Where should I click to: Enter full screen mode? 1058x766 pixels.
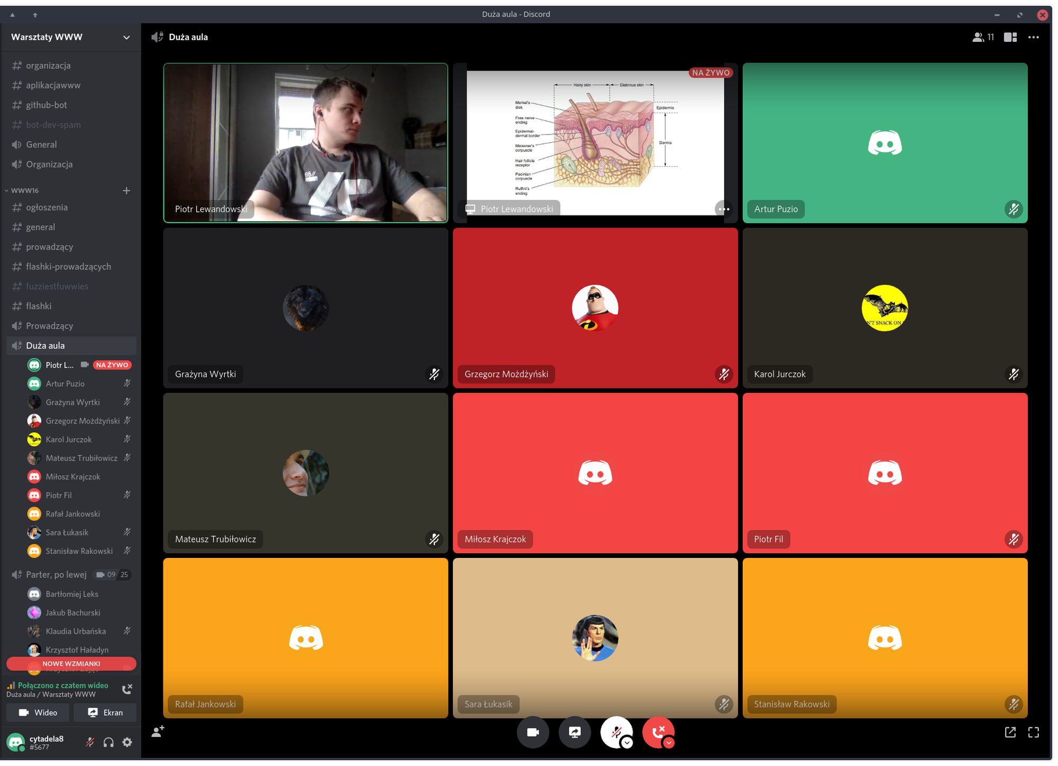[x=1033, y=732]
